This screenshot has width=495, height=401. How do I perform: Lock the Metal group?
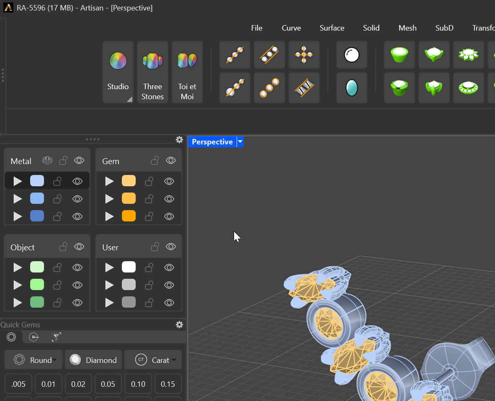pyautogui.click(x=63, y=161)
